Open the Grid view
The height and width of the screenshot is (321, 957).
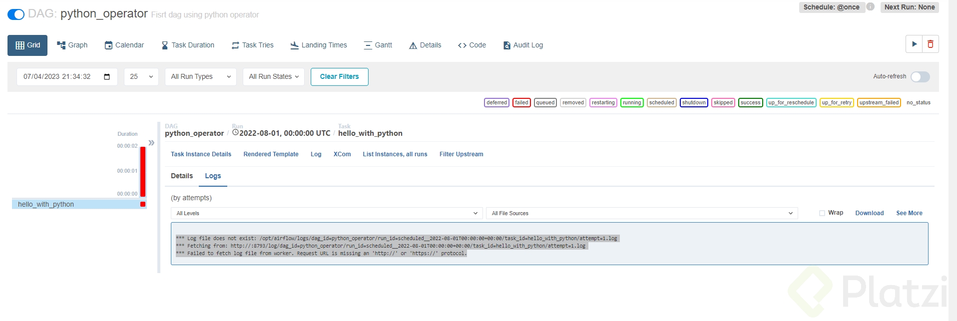pos(27,45)
